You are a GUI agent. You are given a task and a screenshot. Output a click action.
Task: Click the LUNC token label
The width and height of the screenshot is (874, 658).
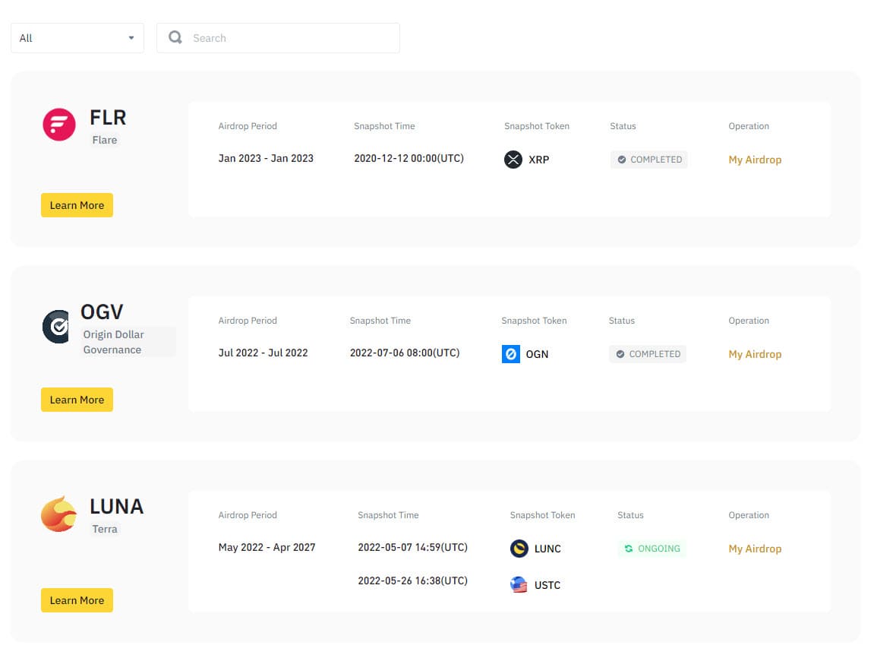tap(547, 549)
